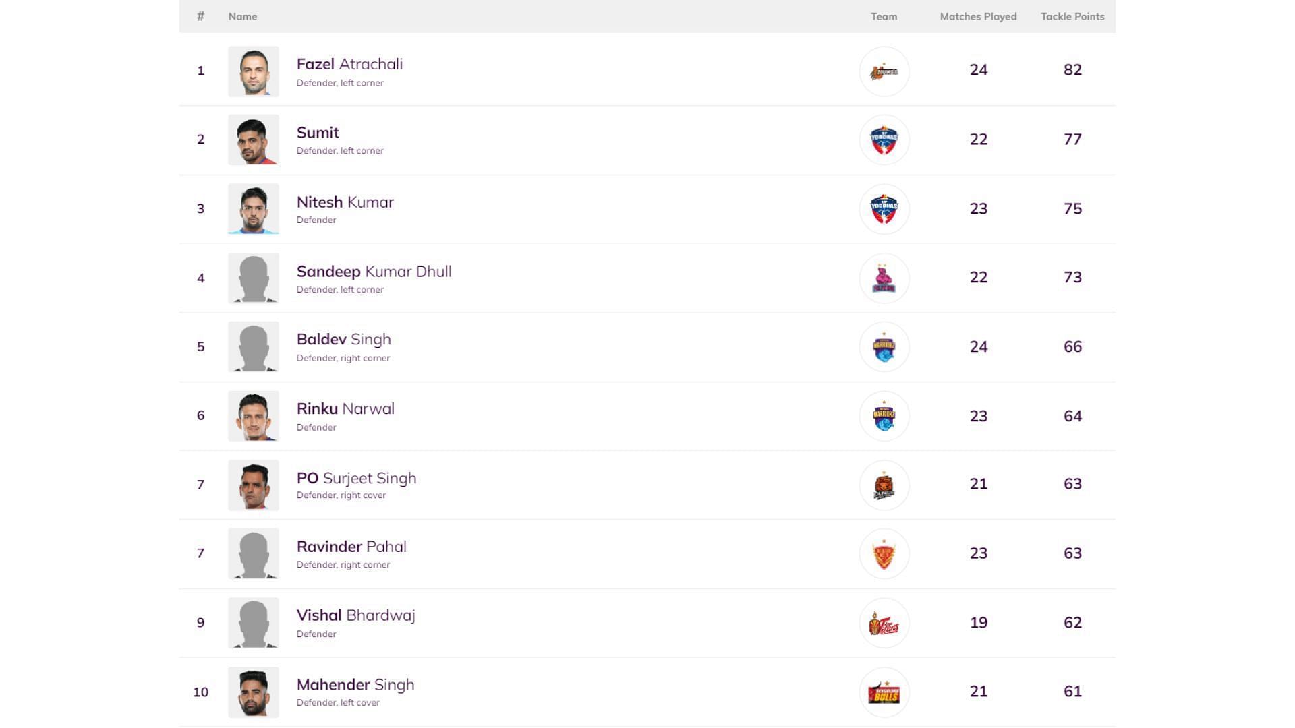The width and height of the screenshot is (1295, 728).
Task: Open Sandeep Kumar Dhull's name link
Action: click(374, 272)
